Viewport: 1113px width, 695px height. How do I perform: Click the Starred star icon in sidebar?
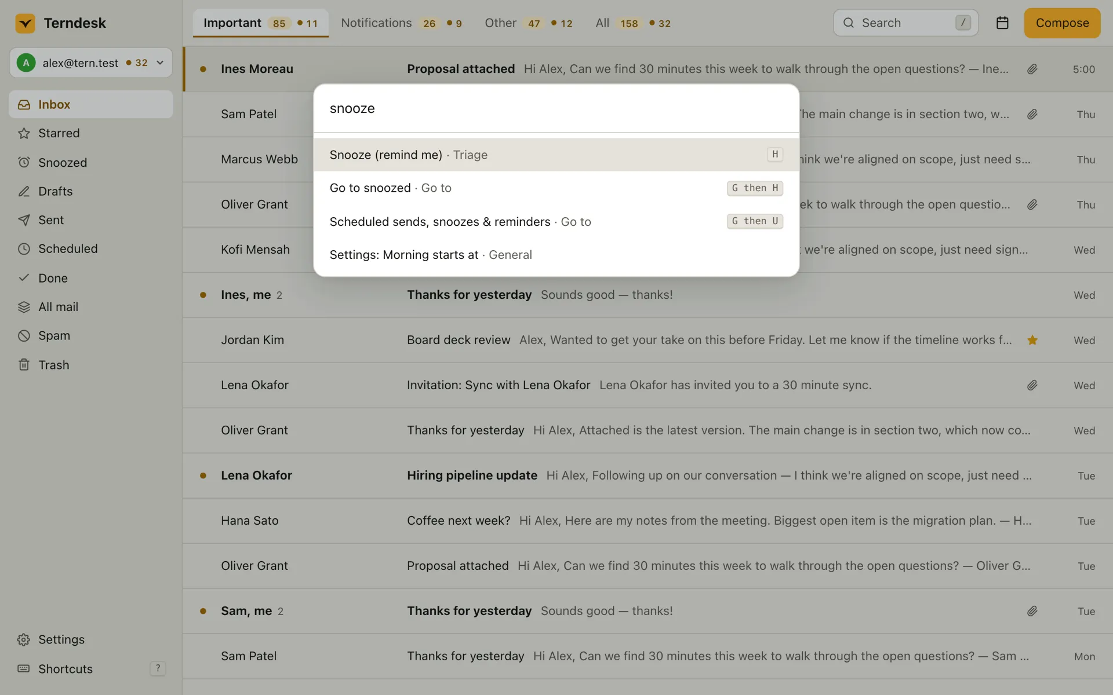pos(24,133)
